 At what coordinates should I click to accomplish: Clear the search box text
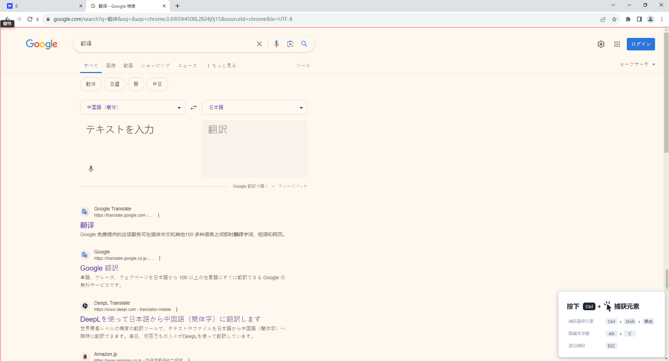pyautogui.click(x=259, y=44)
